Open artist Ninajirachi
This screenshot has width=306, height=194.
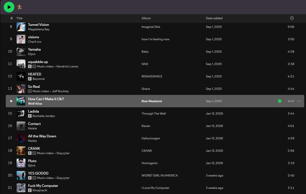[40, 190]
